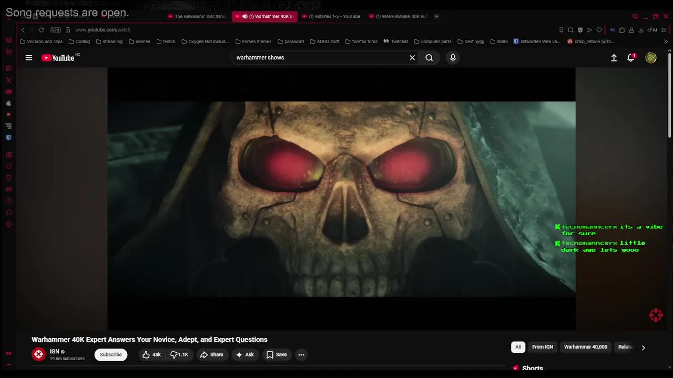The image size is (673, 378).
Task: Open the Coding bookmark folder
Action: point(79,41)
